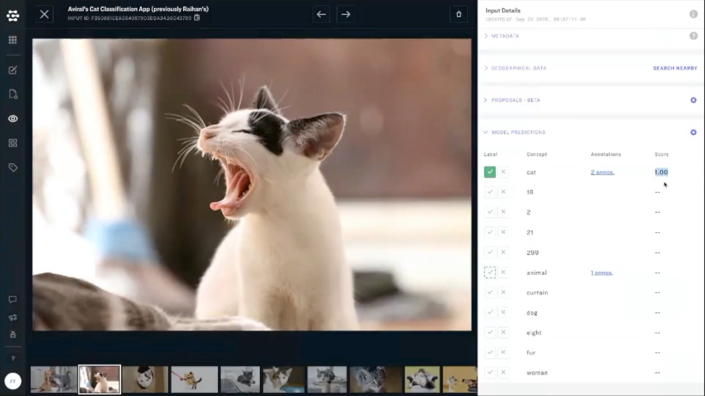Click the grid apps icon in sidebar

point(13,40)
